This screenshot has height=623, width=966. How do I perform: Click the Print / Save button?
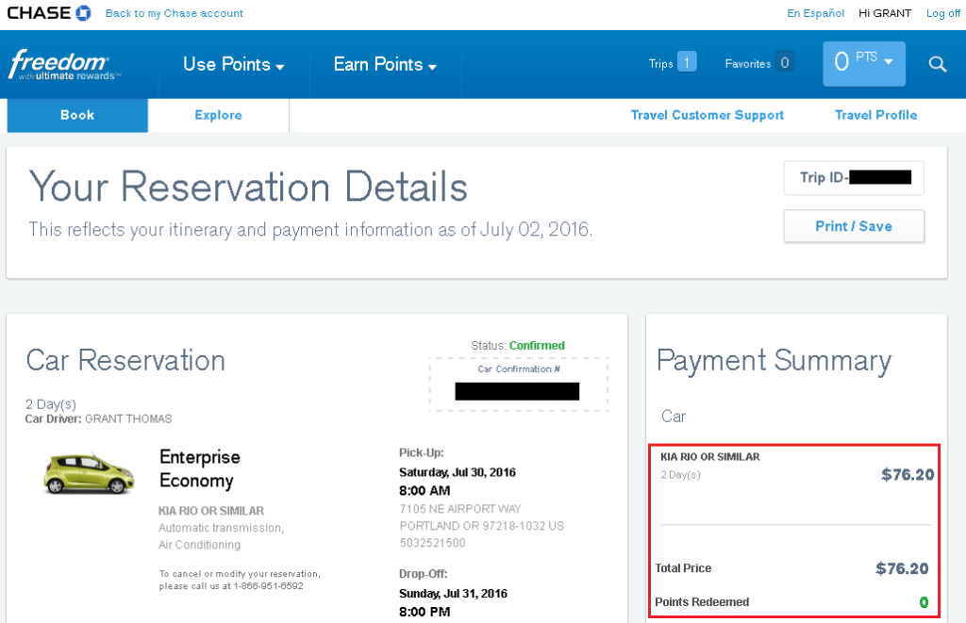854,226
